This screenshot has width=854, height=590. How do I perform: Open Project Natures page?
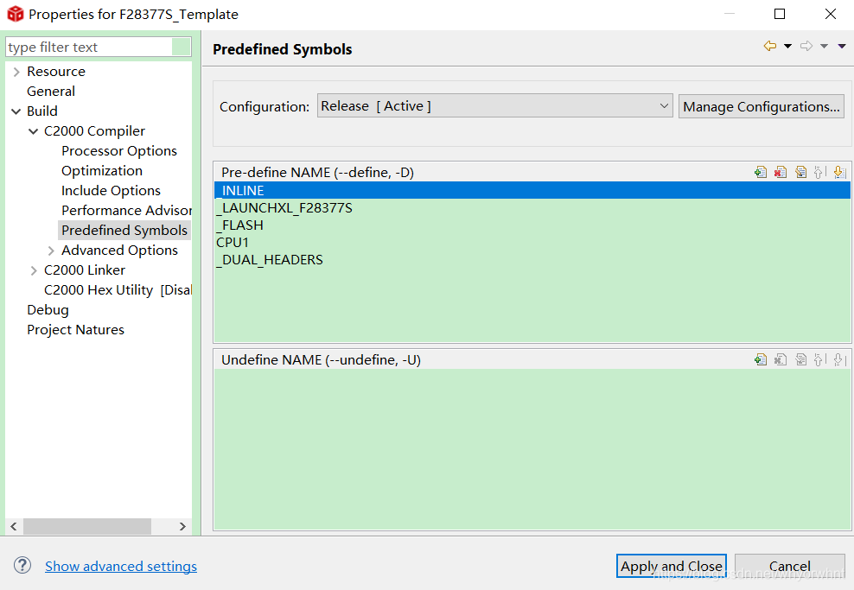click(75, 330)
